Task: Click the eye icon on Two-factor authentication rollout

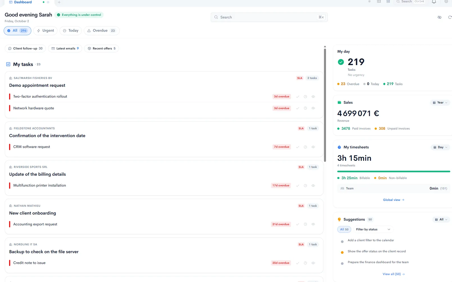Action: point(313,96)
